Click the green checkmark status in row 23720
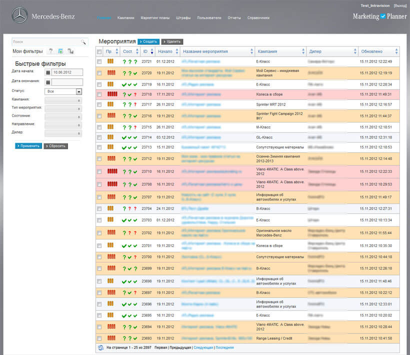 135,73
